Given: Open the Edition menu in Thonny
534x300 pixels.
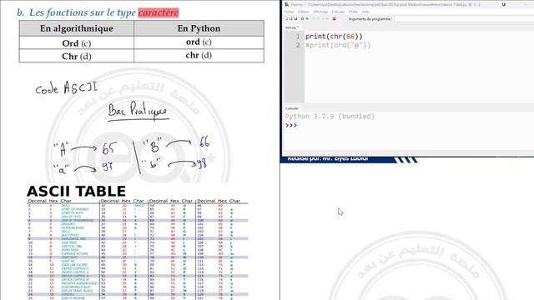Looking at the screenshot, I should 303,12.
